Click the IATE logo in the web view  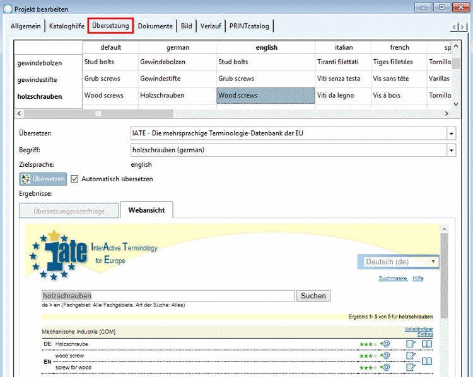60,256
